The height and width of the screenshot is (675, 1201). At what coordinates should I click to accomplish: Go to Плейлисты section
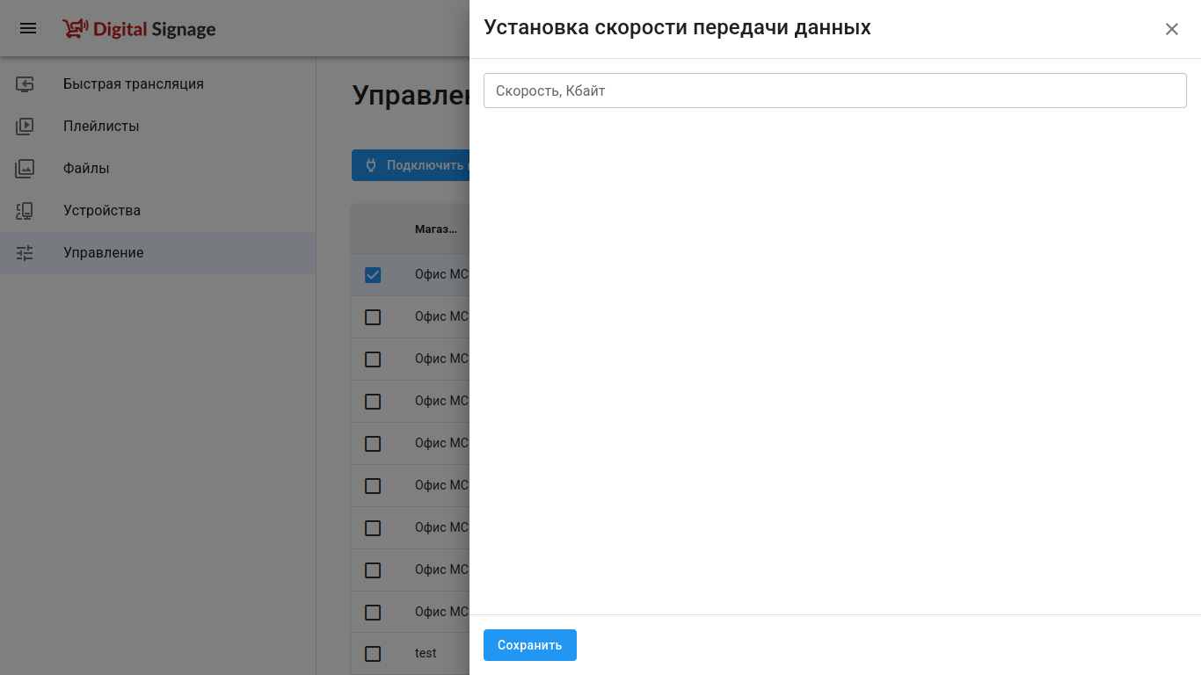coord(101,127)
